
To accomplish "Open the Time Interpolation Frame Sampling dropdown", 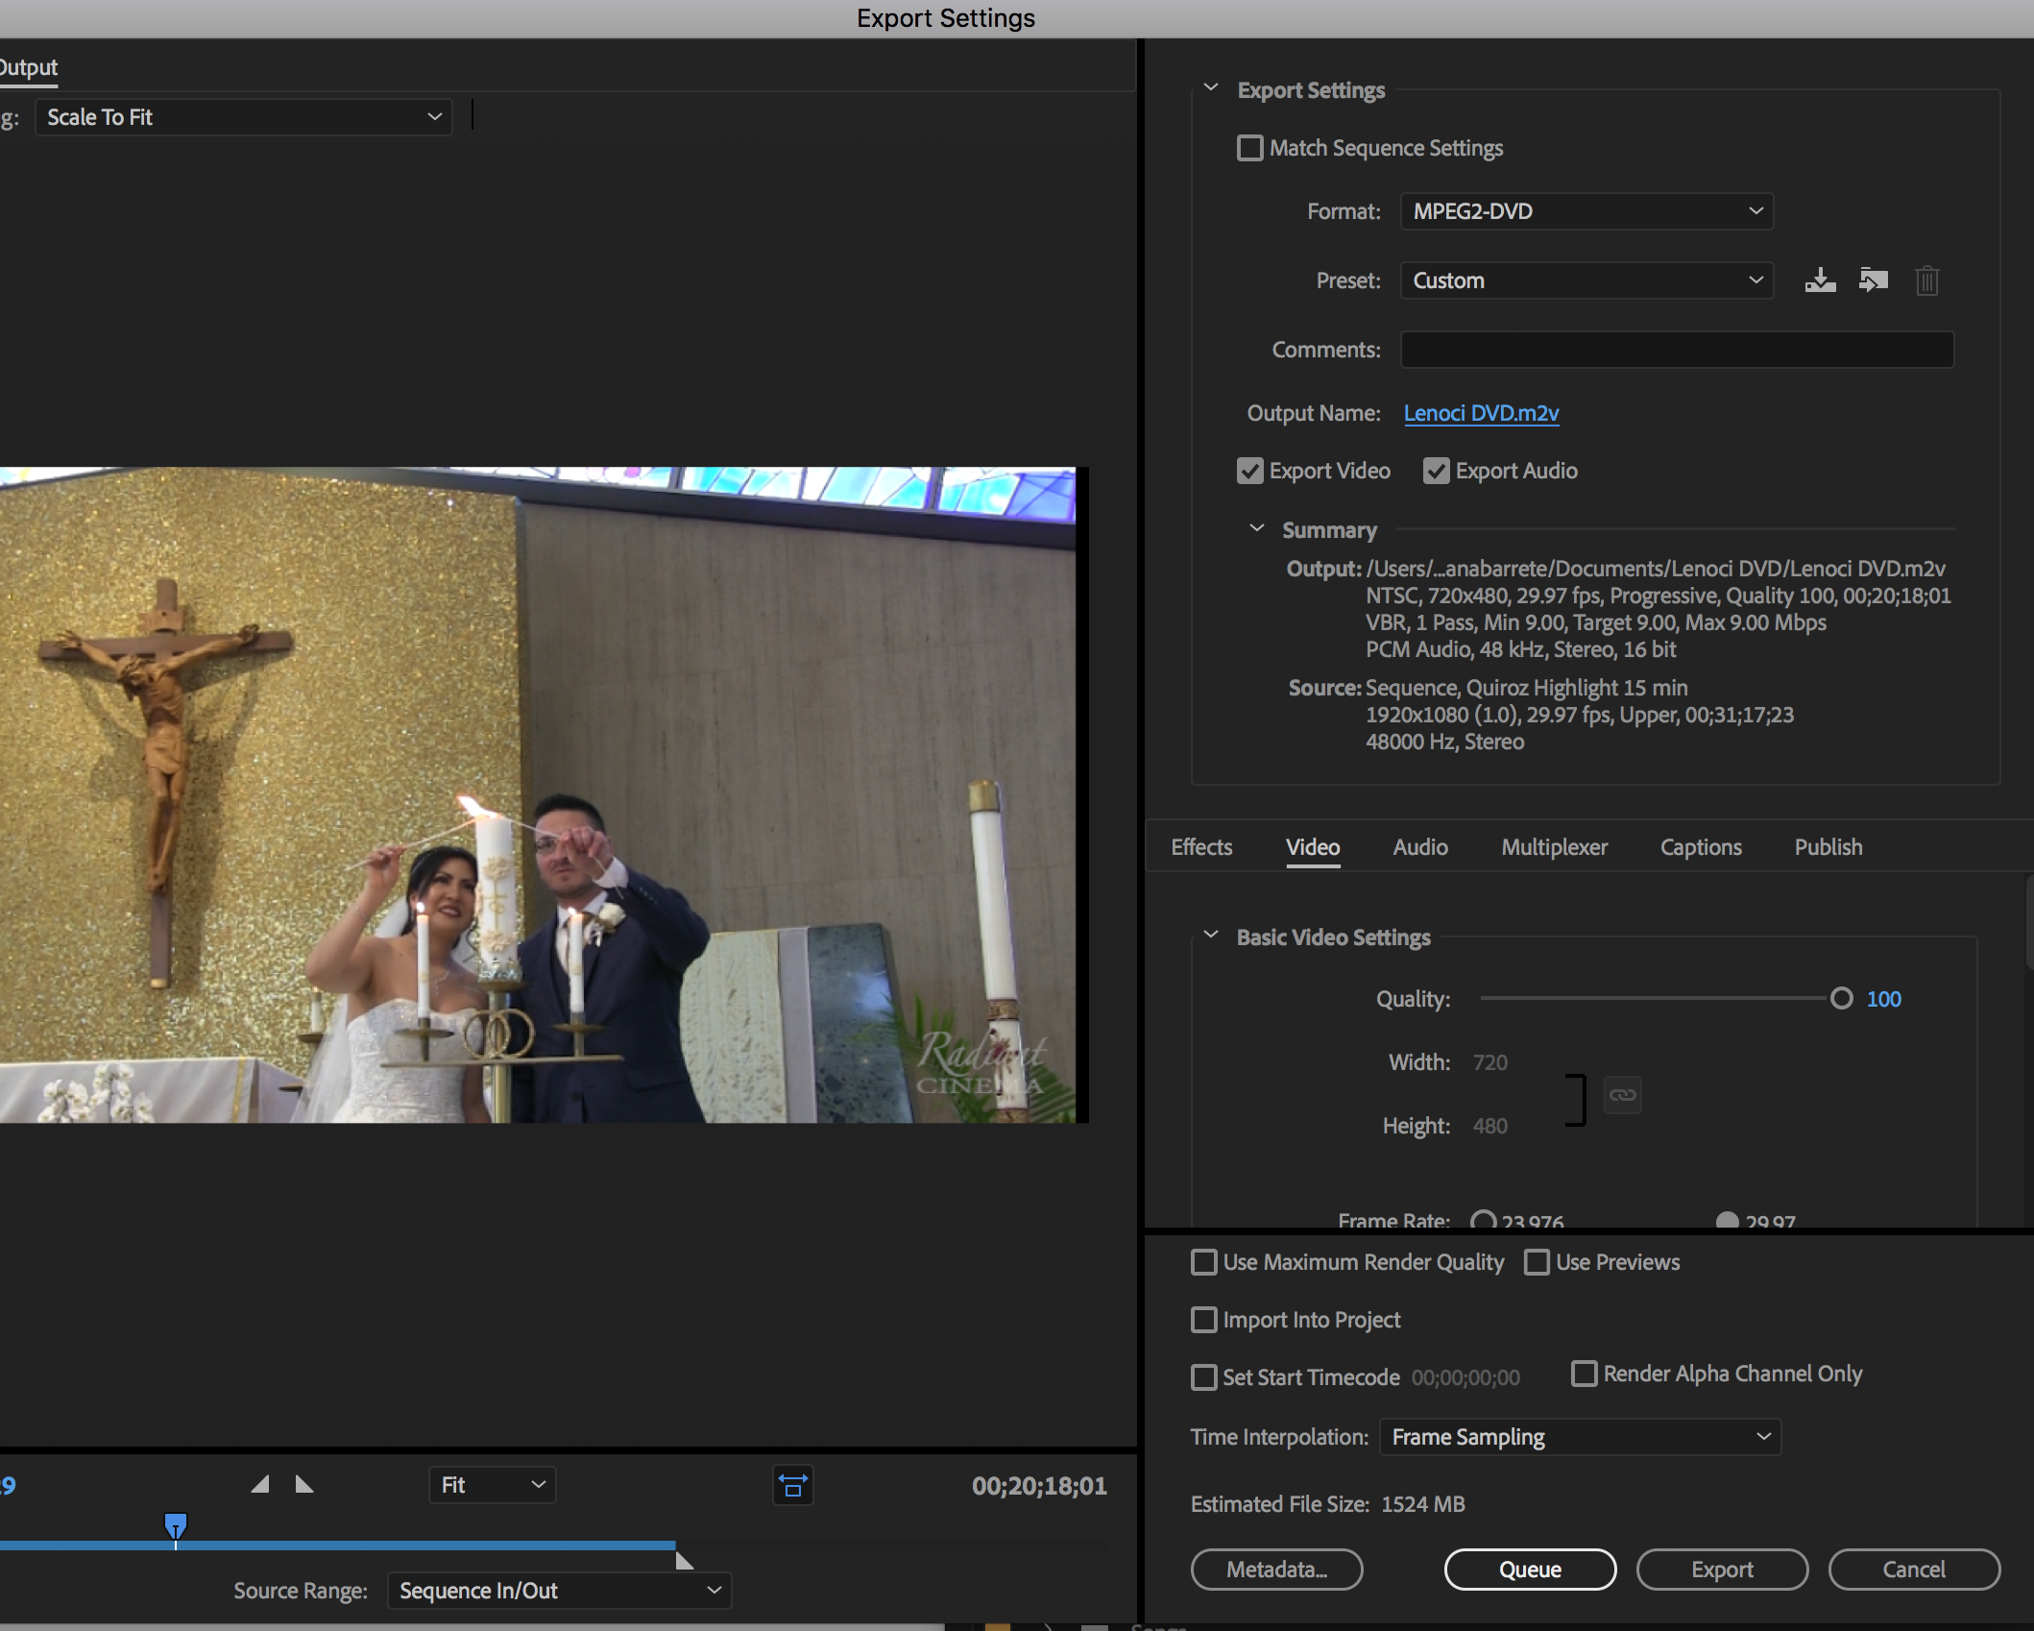I will [x=1580, y=1437].
